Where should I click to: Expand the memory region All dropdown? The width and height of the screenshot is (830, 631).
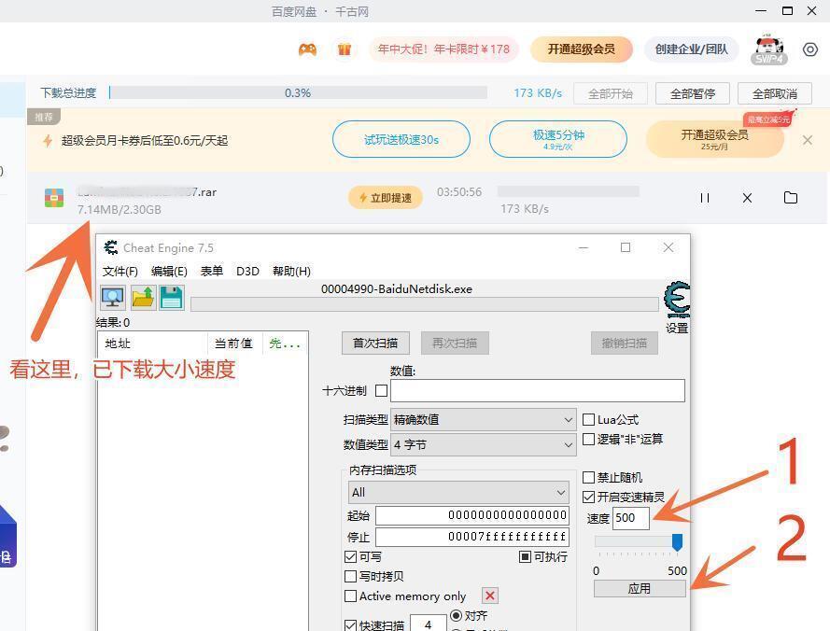tap(457, 492)
